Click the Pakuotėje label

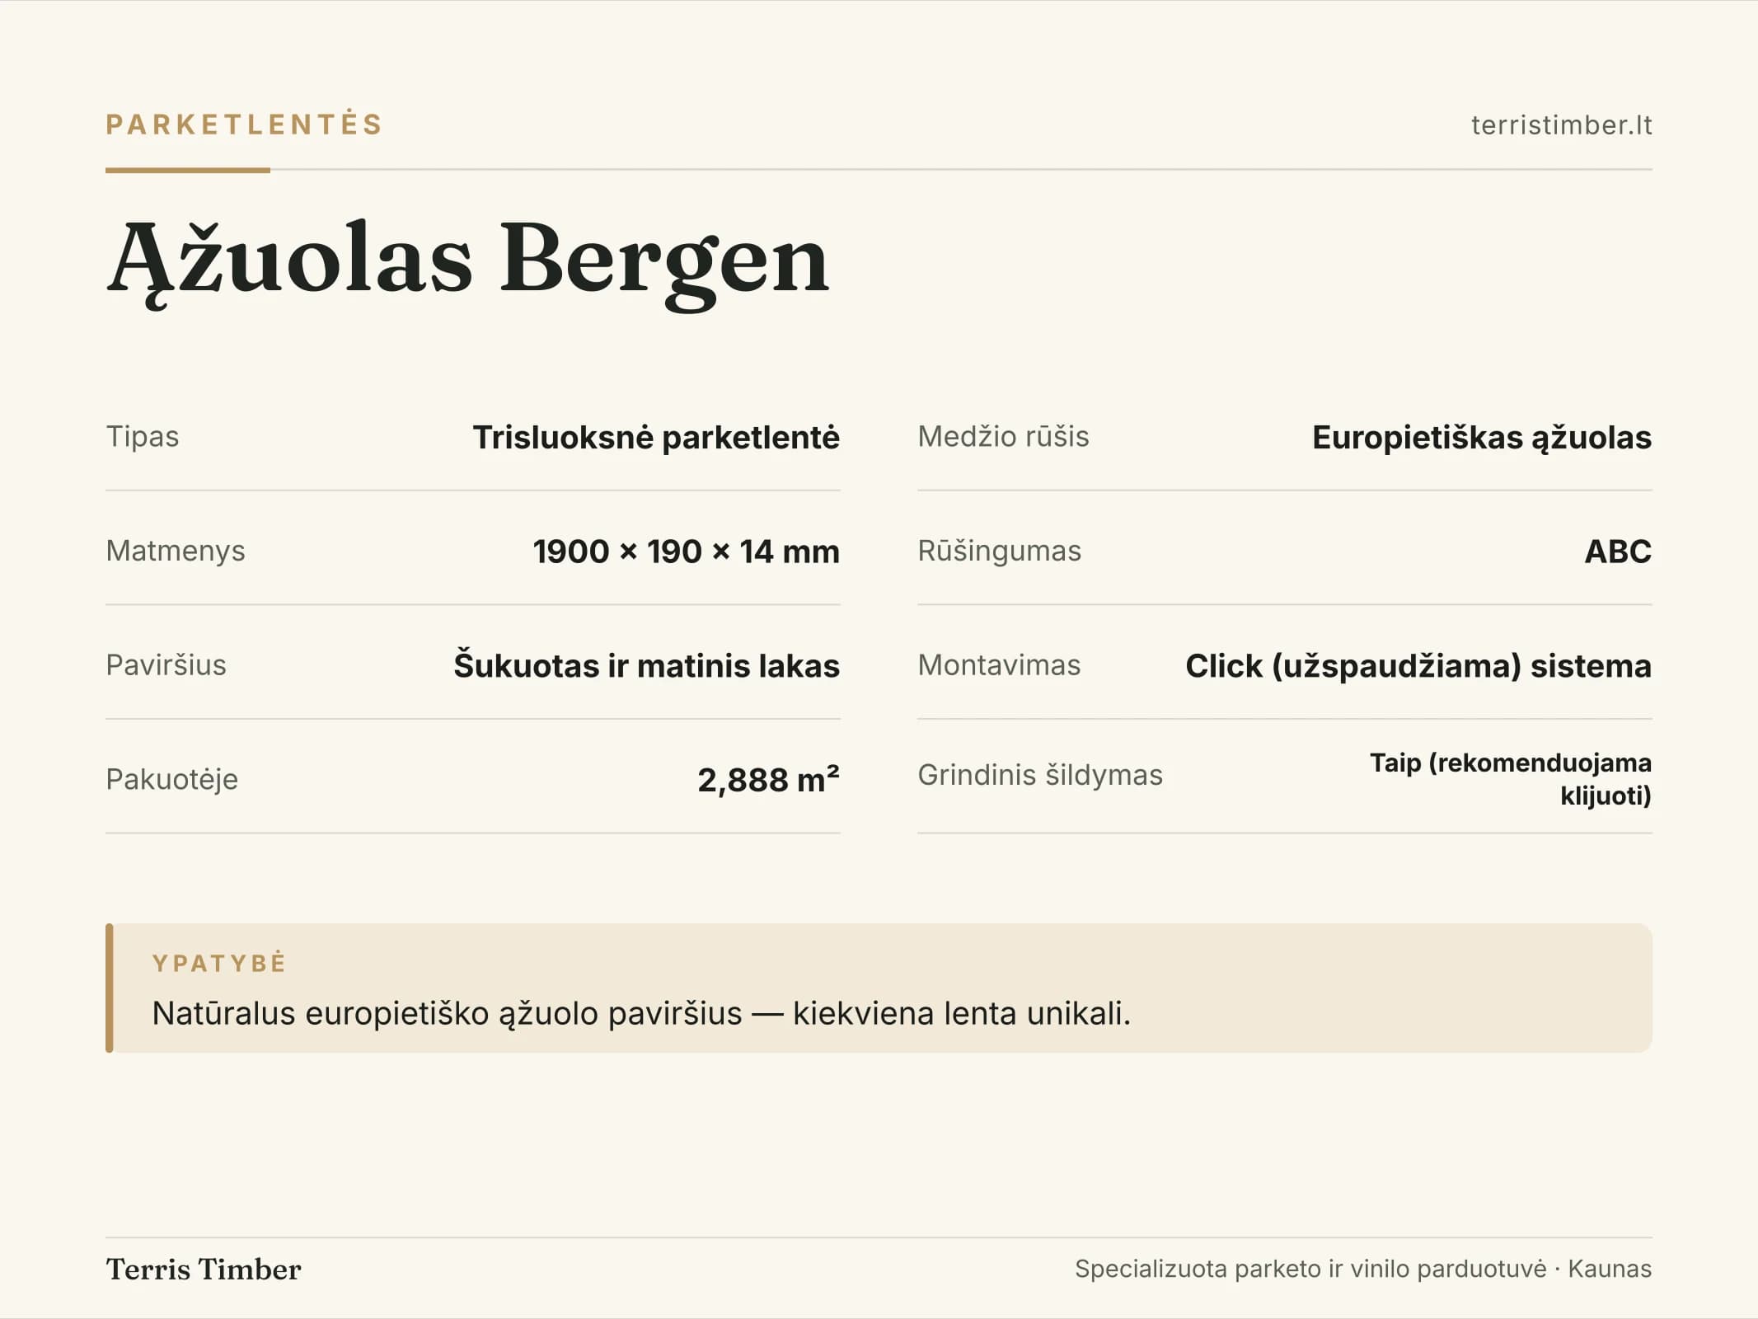(171, 779)
